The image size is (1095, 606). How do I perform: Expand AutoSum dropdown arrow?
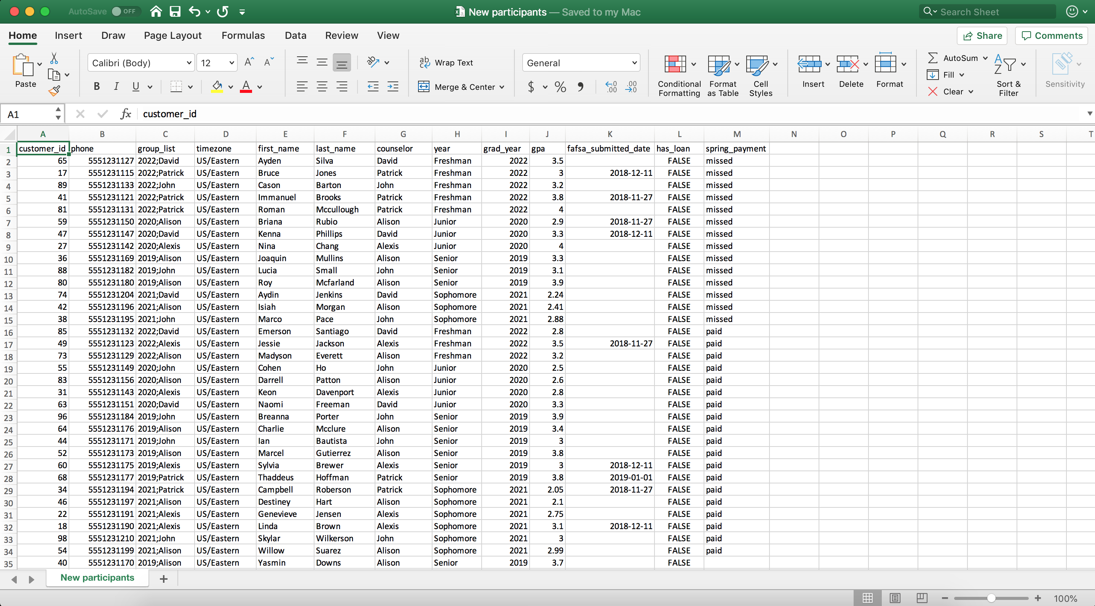[x=985, y=58]
